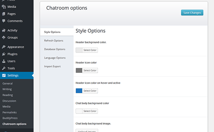This screenshot has height=132, width=214.
Task: Select the Settings menu item
Action: tap(17, 75)
